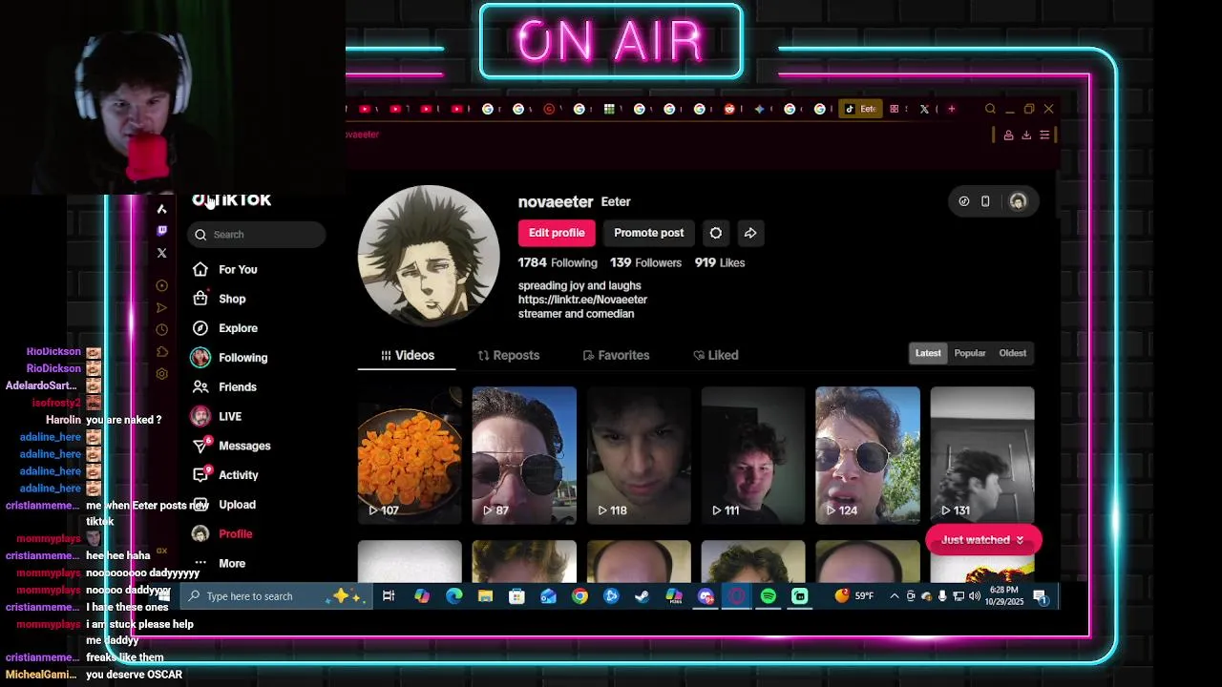The width and height of the screenshot is (1222, 687).
Task: Open Spotify from the taskbar
Action: pyautogui.click(x=769, y=596)
